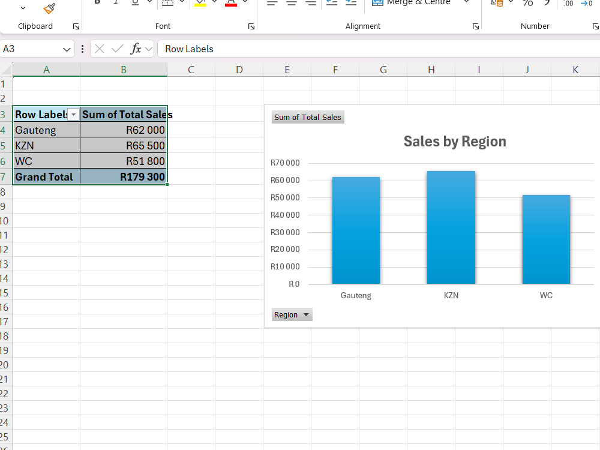Image resolution: width=600 pixels, height=450 pixels.
Task: Select row 7 header
Action: (x=6, y=177)
